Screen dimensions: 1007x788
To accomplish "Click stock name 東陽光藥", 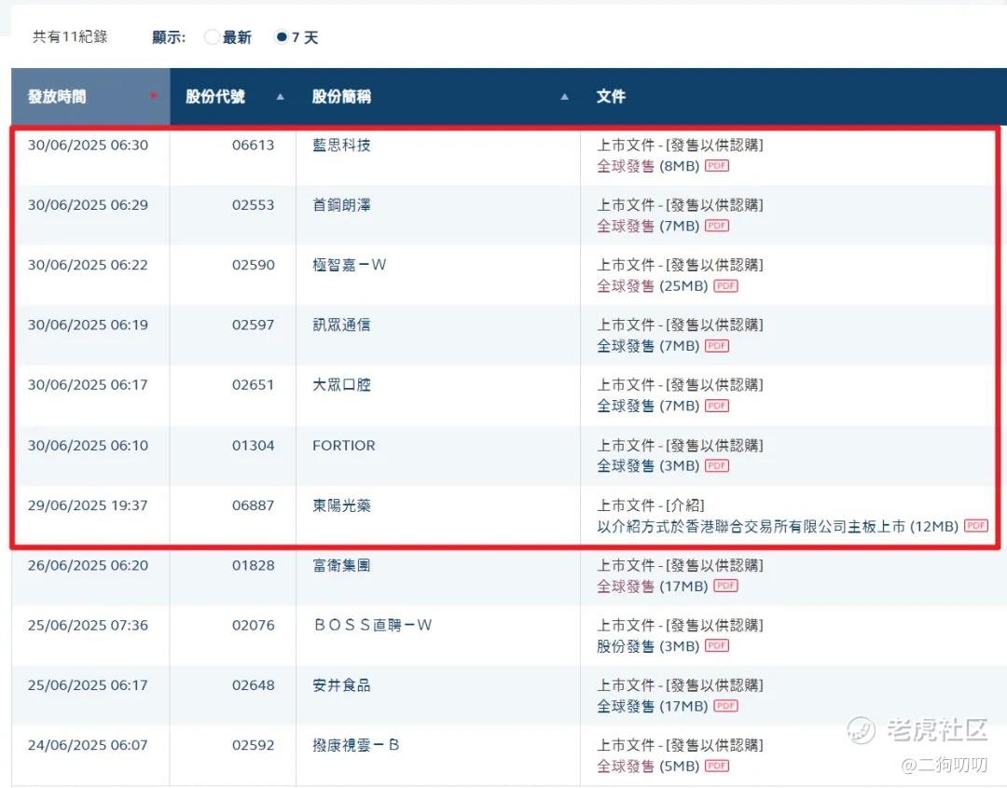I will click(341, 505).
